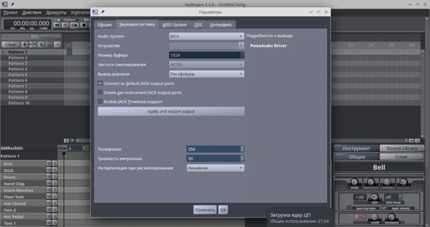Screen dimensions: 430x227
Task: Solo the Snare Rimshot instrument
Action: pos(54,190)
